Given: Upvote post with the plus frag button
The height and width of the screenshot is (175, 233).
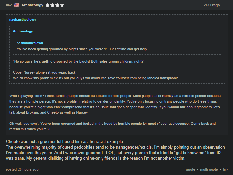Looking at the screenshot, I should (223, 5).
